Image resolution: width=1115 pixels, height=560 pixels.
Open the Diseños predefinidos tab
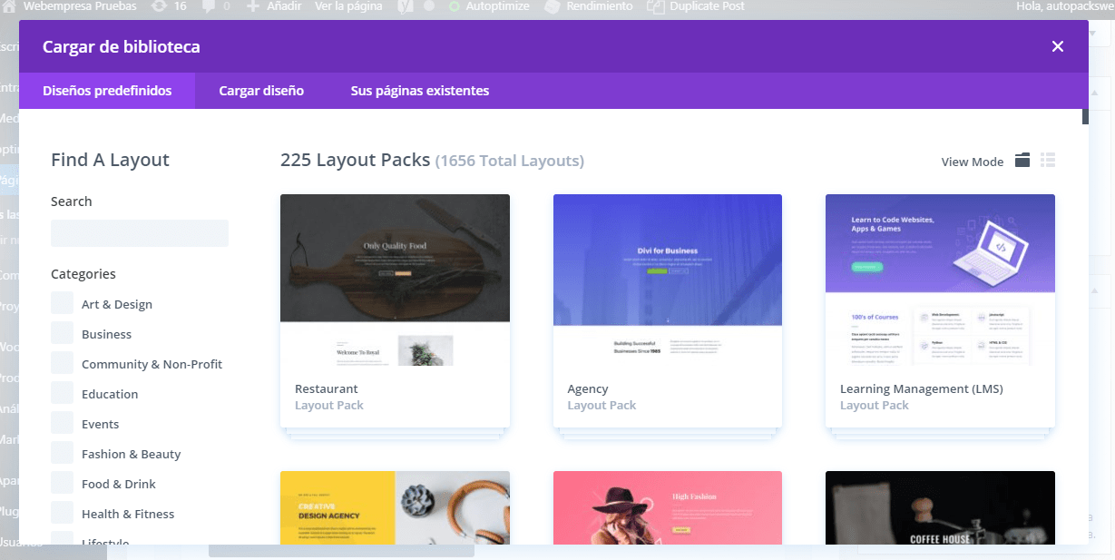107,91
